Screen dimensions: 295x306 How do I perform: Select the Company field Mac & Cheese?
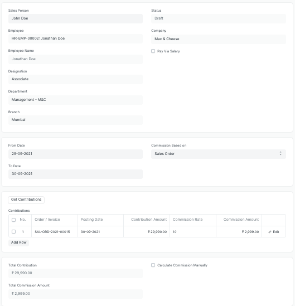pyautogui.click(x=219, y=39)
